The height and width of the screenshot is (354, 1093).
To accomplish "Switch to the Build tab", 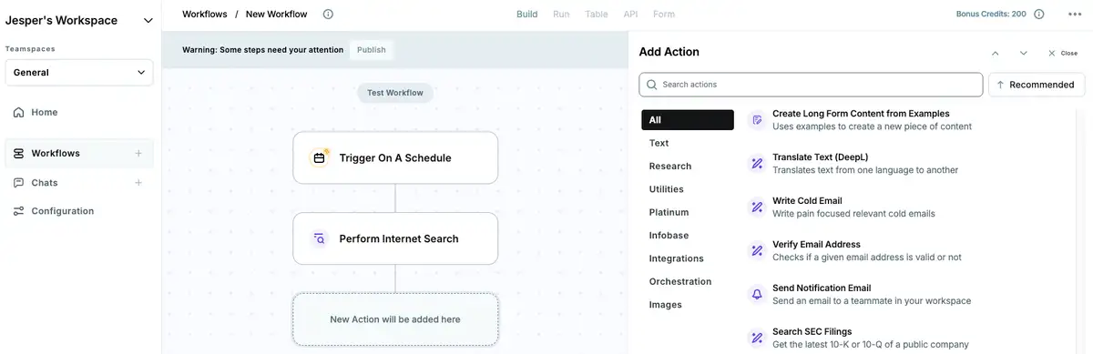I will (526, 14).
